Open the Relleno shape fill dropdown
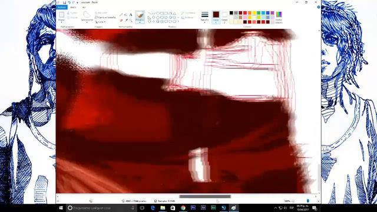Screen dimensions: 377x212 188,18
